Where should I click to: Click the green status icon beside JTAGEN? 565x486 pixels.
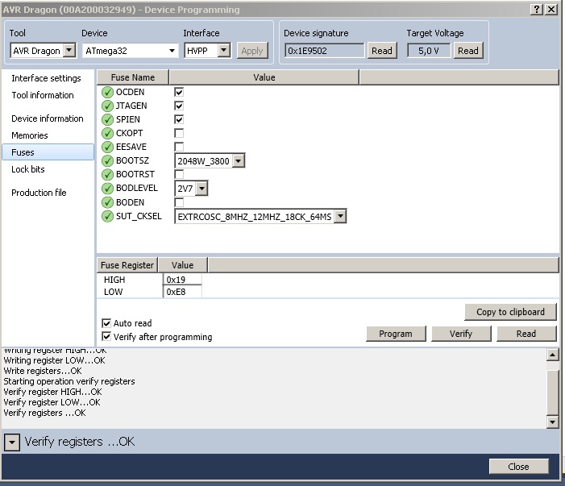click(107, 106)
